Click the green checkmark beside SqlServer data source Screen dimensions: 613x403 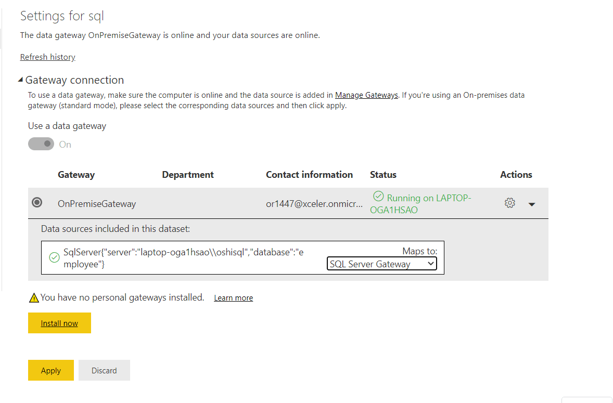[x=54, y=257]
